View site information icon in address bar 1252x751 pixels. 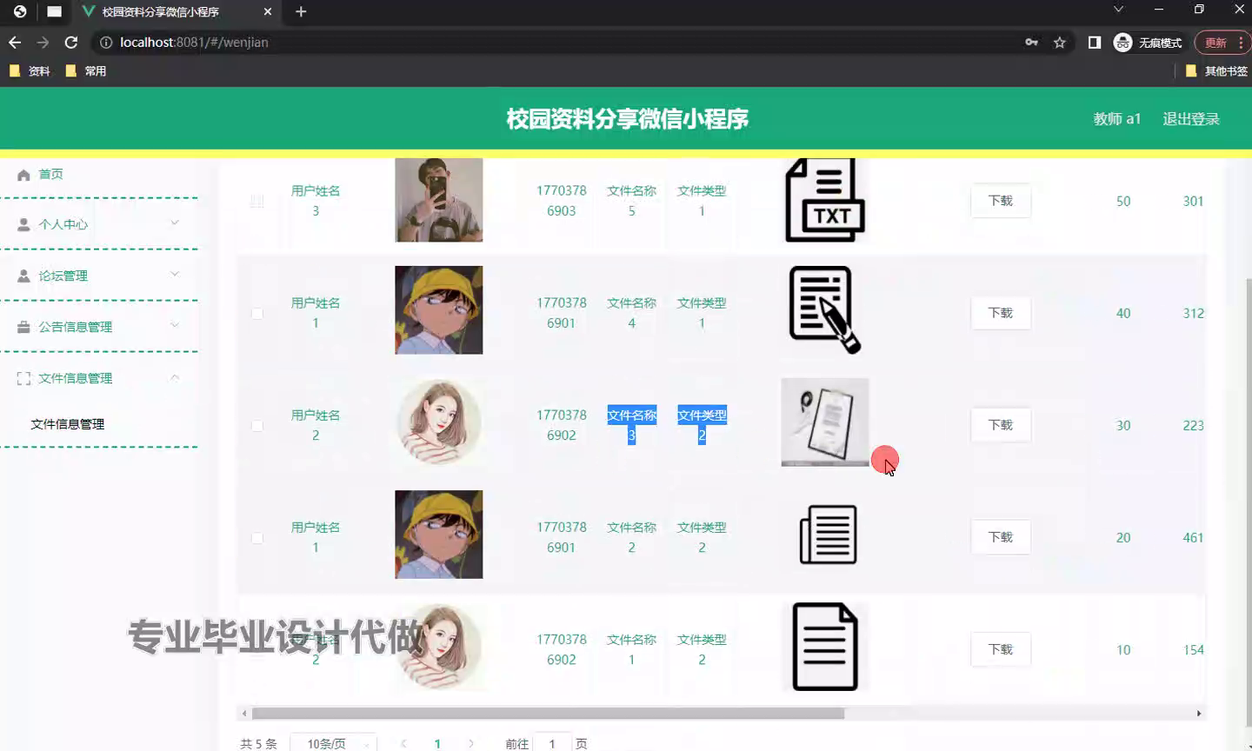pyautogui.click(x=106, y=42)
